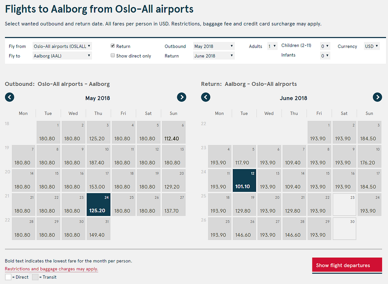Screen dimensions: 388x284
Task: Expand the Outbound month May 2018 dropdown
Action: pyautogui.click(x=214, y=46)
